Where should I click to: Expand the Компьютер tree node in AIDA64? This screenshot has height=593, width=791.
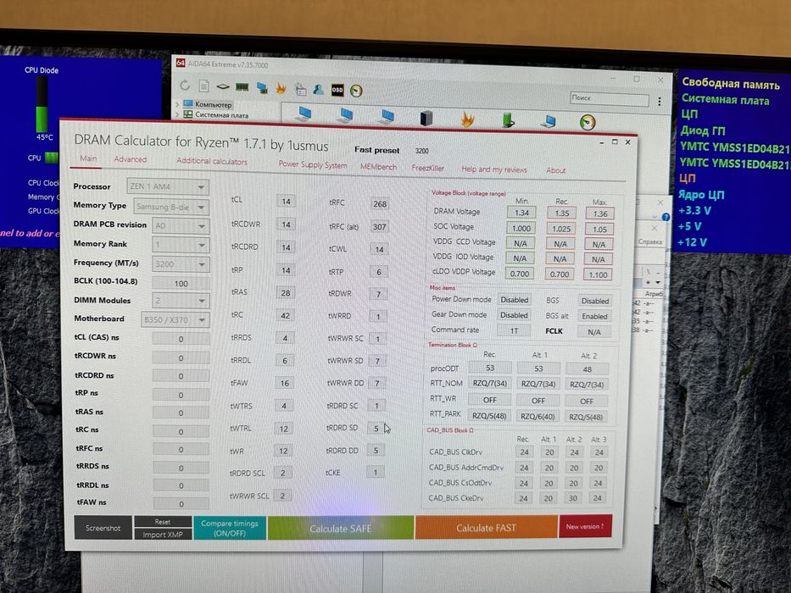click(x=177, y=104)
